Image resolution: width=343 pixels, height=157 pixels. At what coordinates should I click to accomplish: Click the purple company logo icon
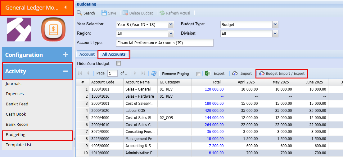click(19, 30)
